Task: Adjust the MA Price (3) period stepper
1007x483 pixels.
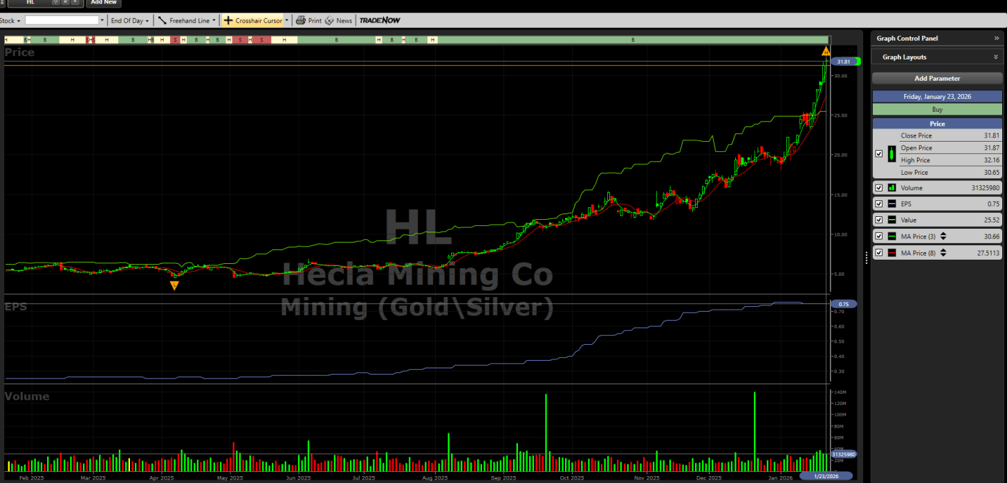Action: tap(942, 236)
